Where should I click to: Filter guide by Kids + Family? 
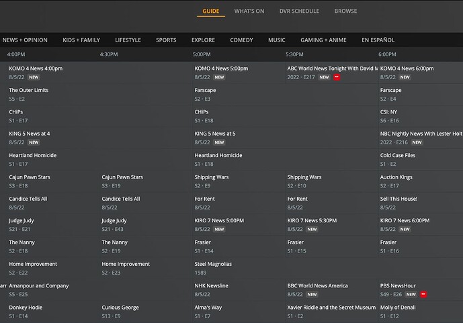(81, 40)
